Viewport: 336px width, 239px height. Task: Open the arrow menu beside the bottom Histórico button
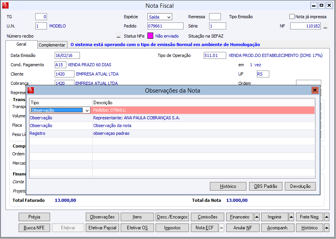coord(326,228)
